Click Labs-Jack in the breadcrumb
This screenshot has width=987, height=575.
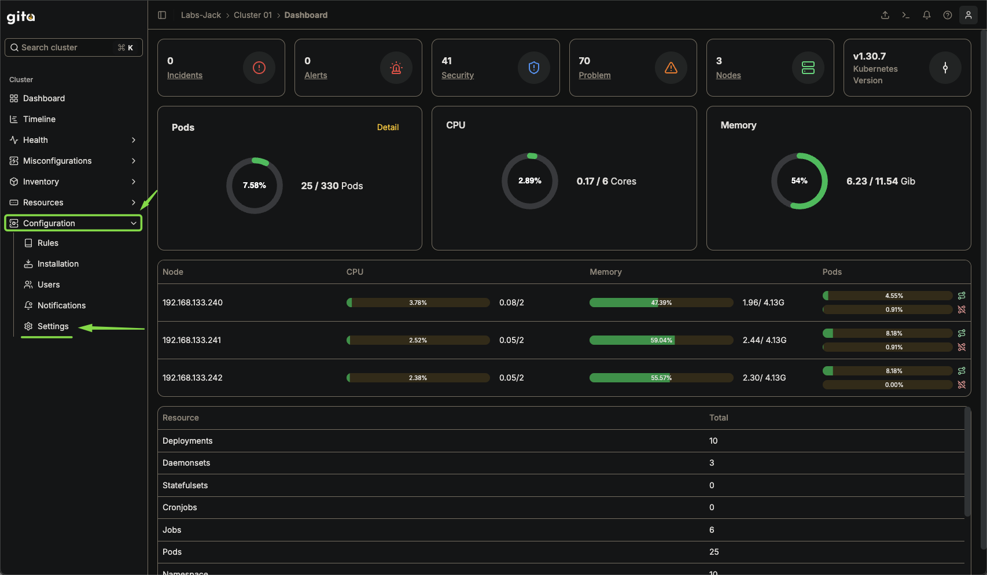pos(201,15)
